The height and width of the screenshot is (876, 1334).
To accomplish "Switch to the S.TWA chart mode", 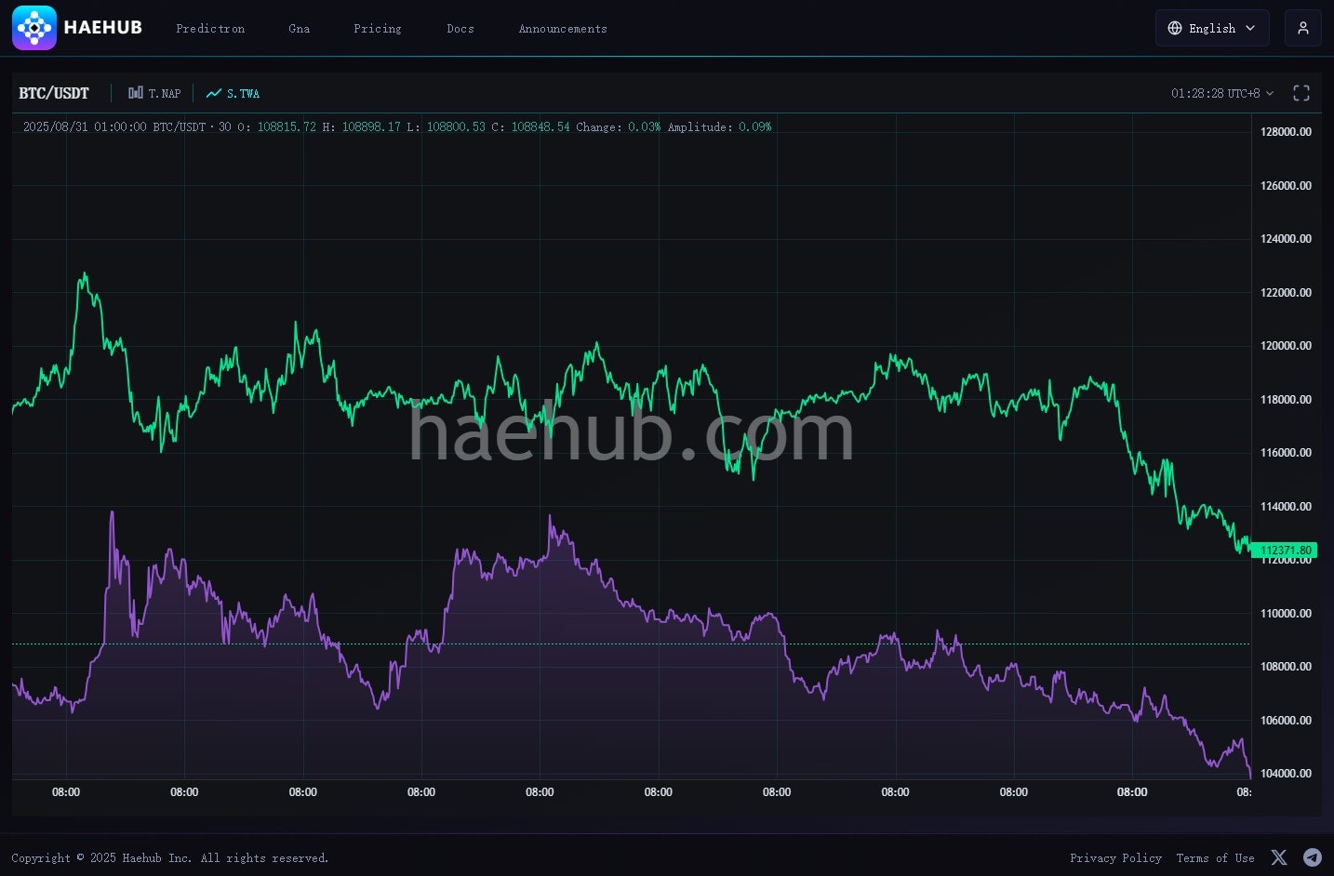I will pyautogui.click(x=233, y=93).
